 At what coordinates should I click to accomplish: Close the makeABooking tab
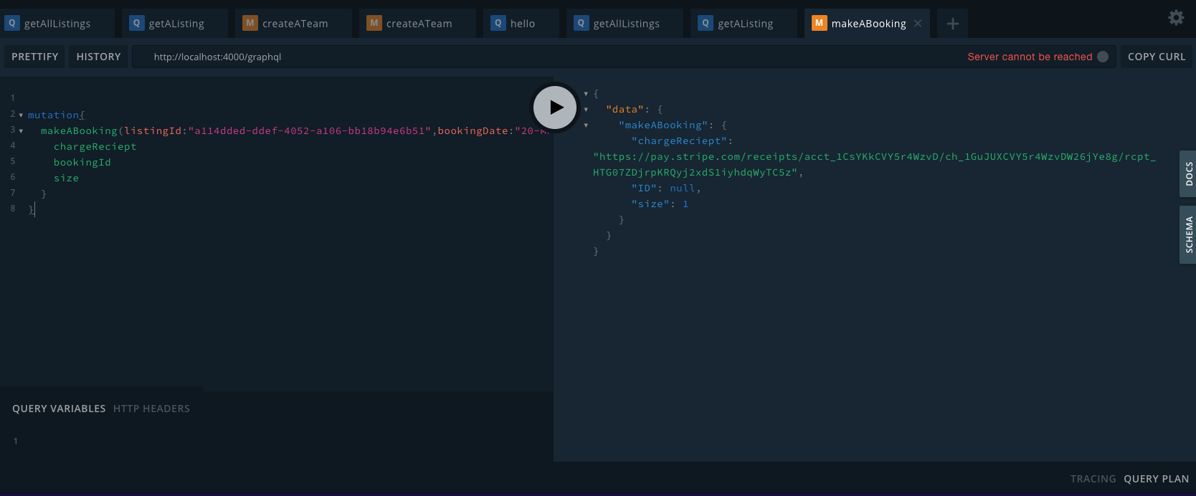(x=918, y=24)
